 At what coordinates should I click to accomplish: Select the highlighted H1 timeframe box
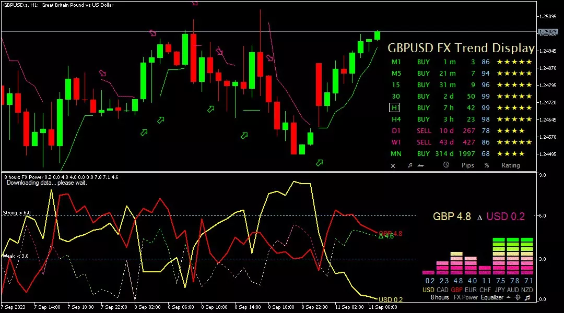(395, 107)
